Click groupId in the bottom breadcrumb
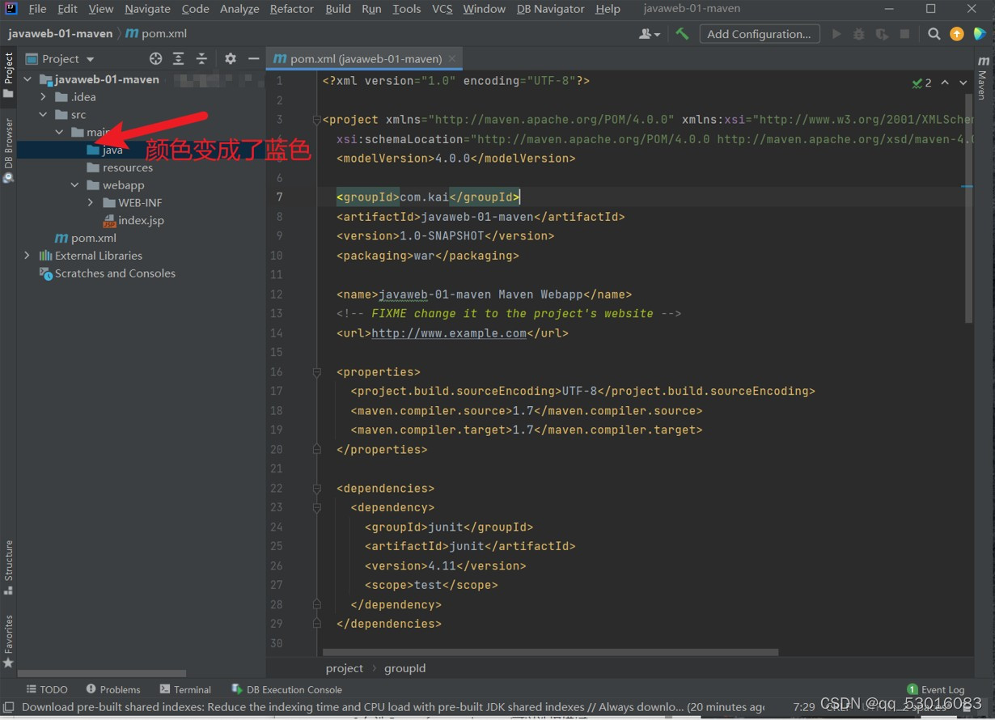The image size is (995, 720). 405,668
